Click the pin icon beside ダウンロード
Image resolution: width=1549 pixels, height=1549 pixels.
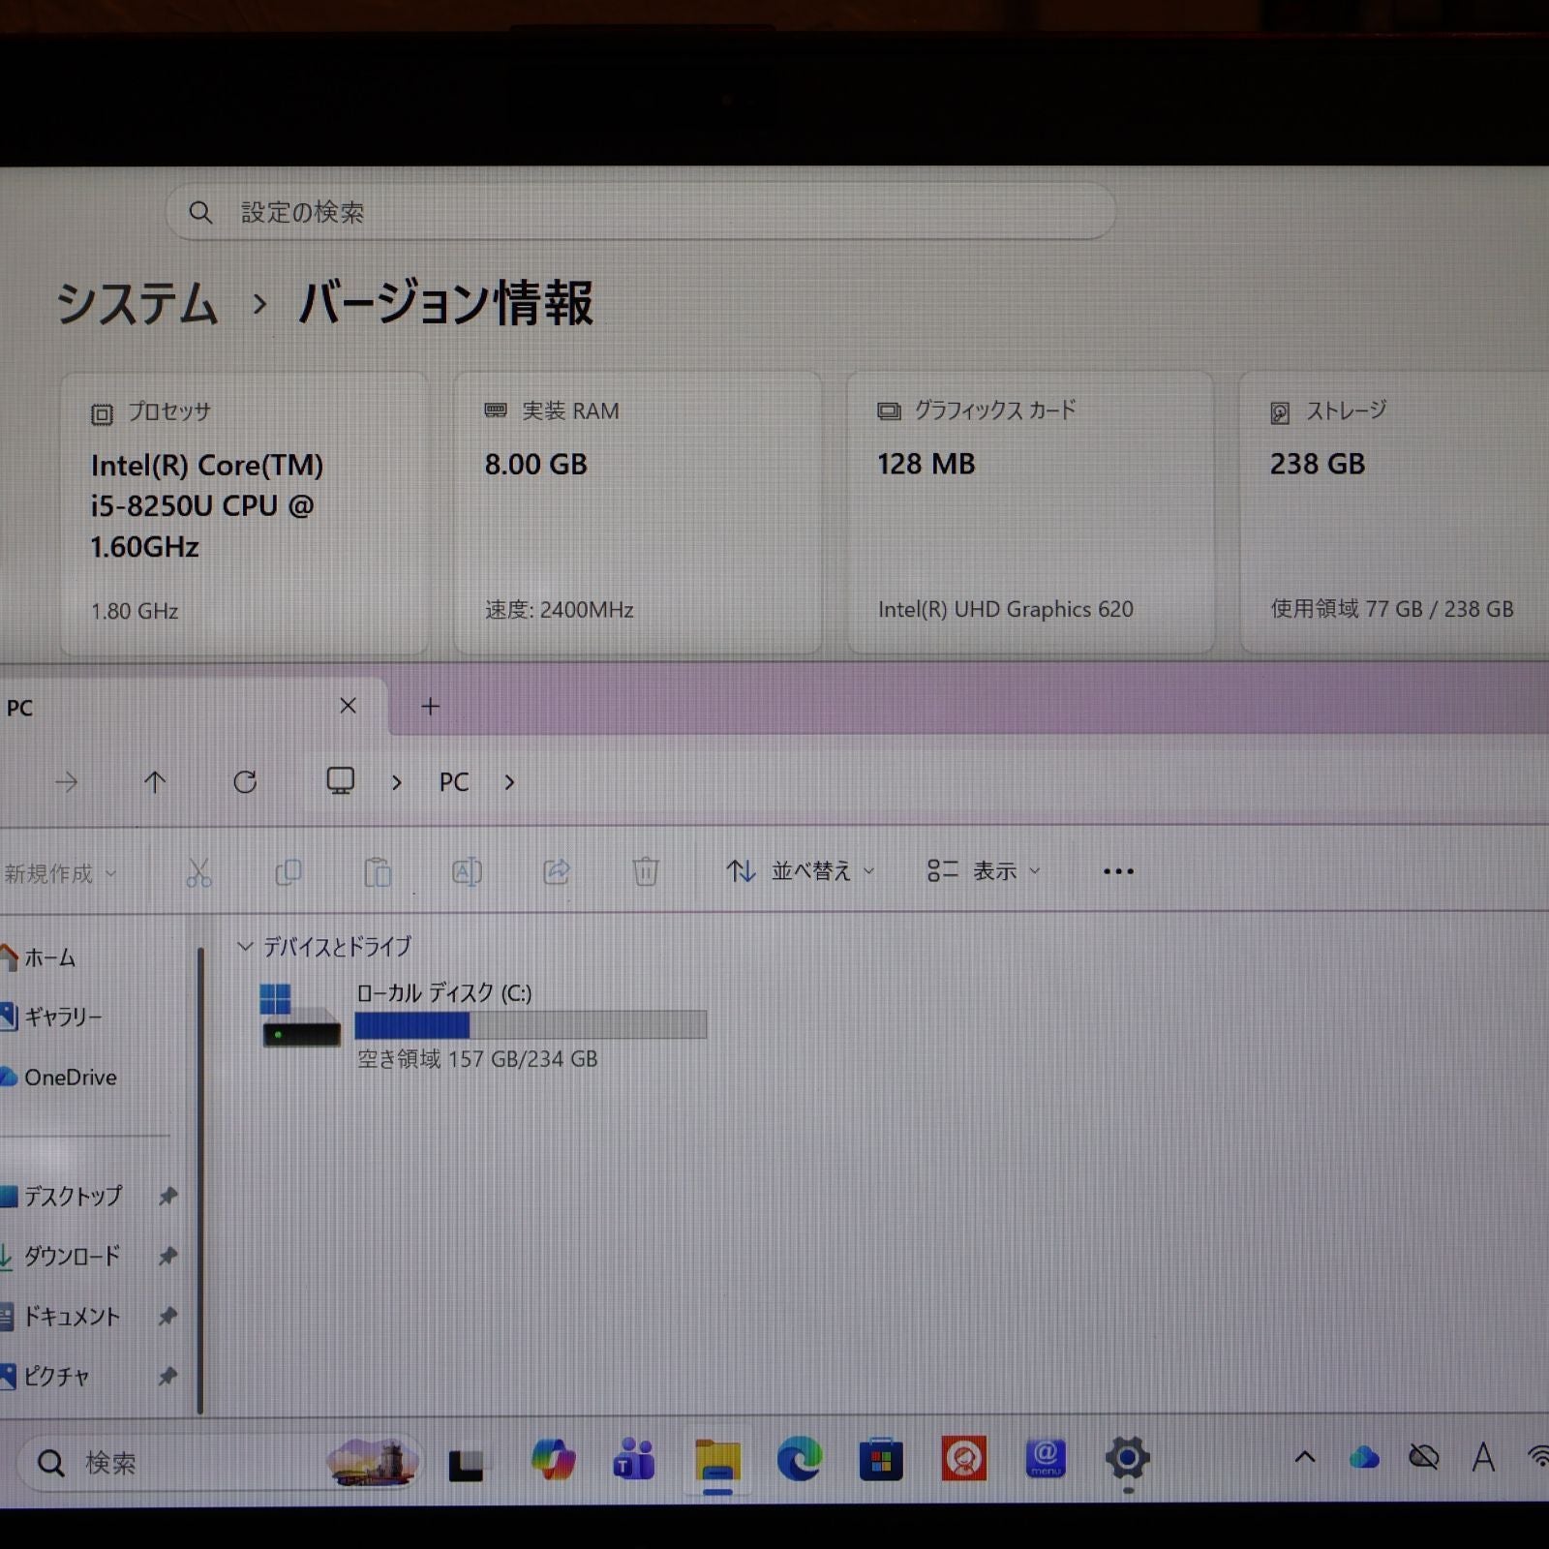tap(167, 1257)
